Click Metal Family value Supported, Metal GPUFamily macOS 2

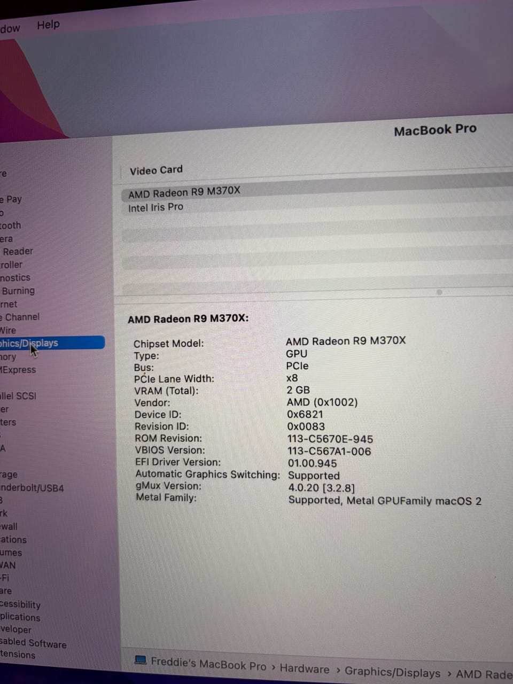click(385, 501)
